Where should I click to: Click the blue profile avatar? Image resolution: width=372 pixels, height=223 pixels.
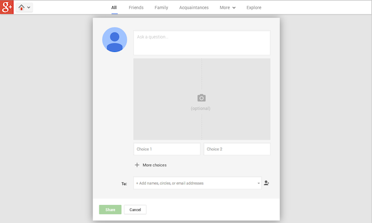pos(115,40)
